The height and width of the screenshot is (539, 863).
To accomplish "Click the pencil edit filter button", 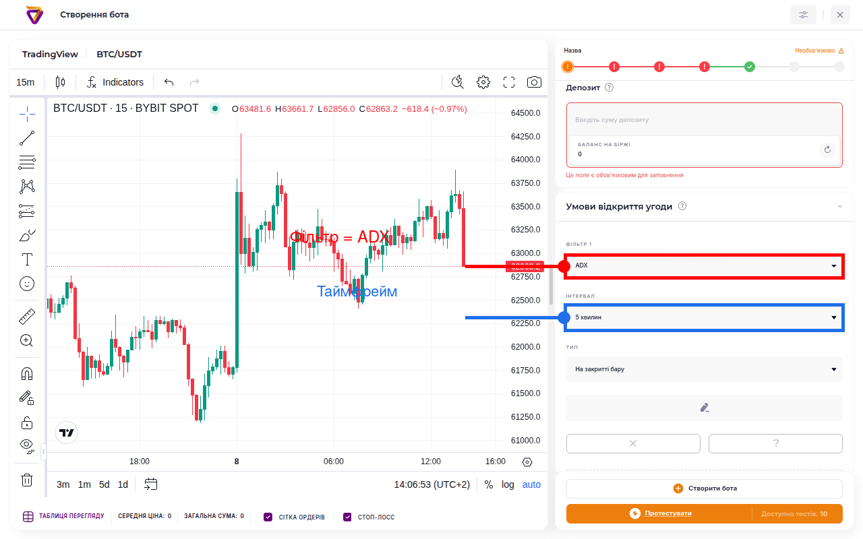I will (x=705, y=408).
